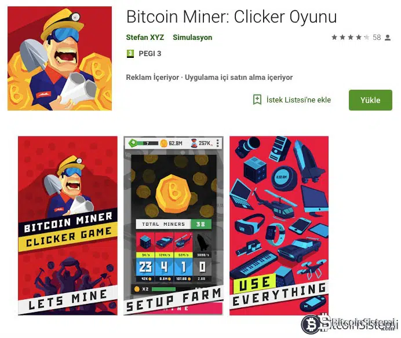This screenshot has width=401, height=338.
Task: Click the wishlist bookmark icon
Action: [x=257, y=100]
